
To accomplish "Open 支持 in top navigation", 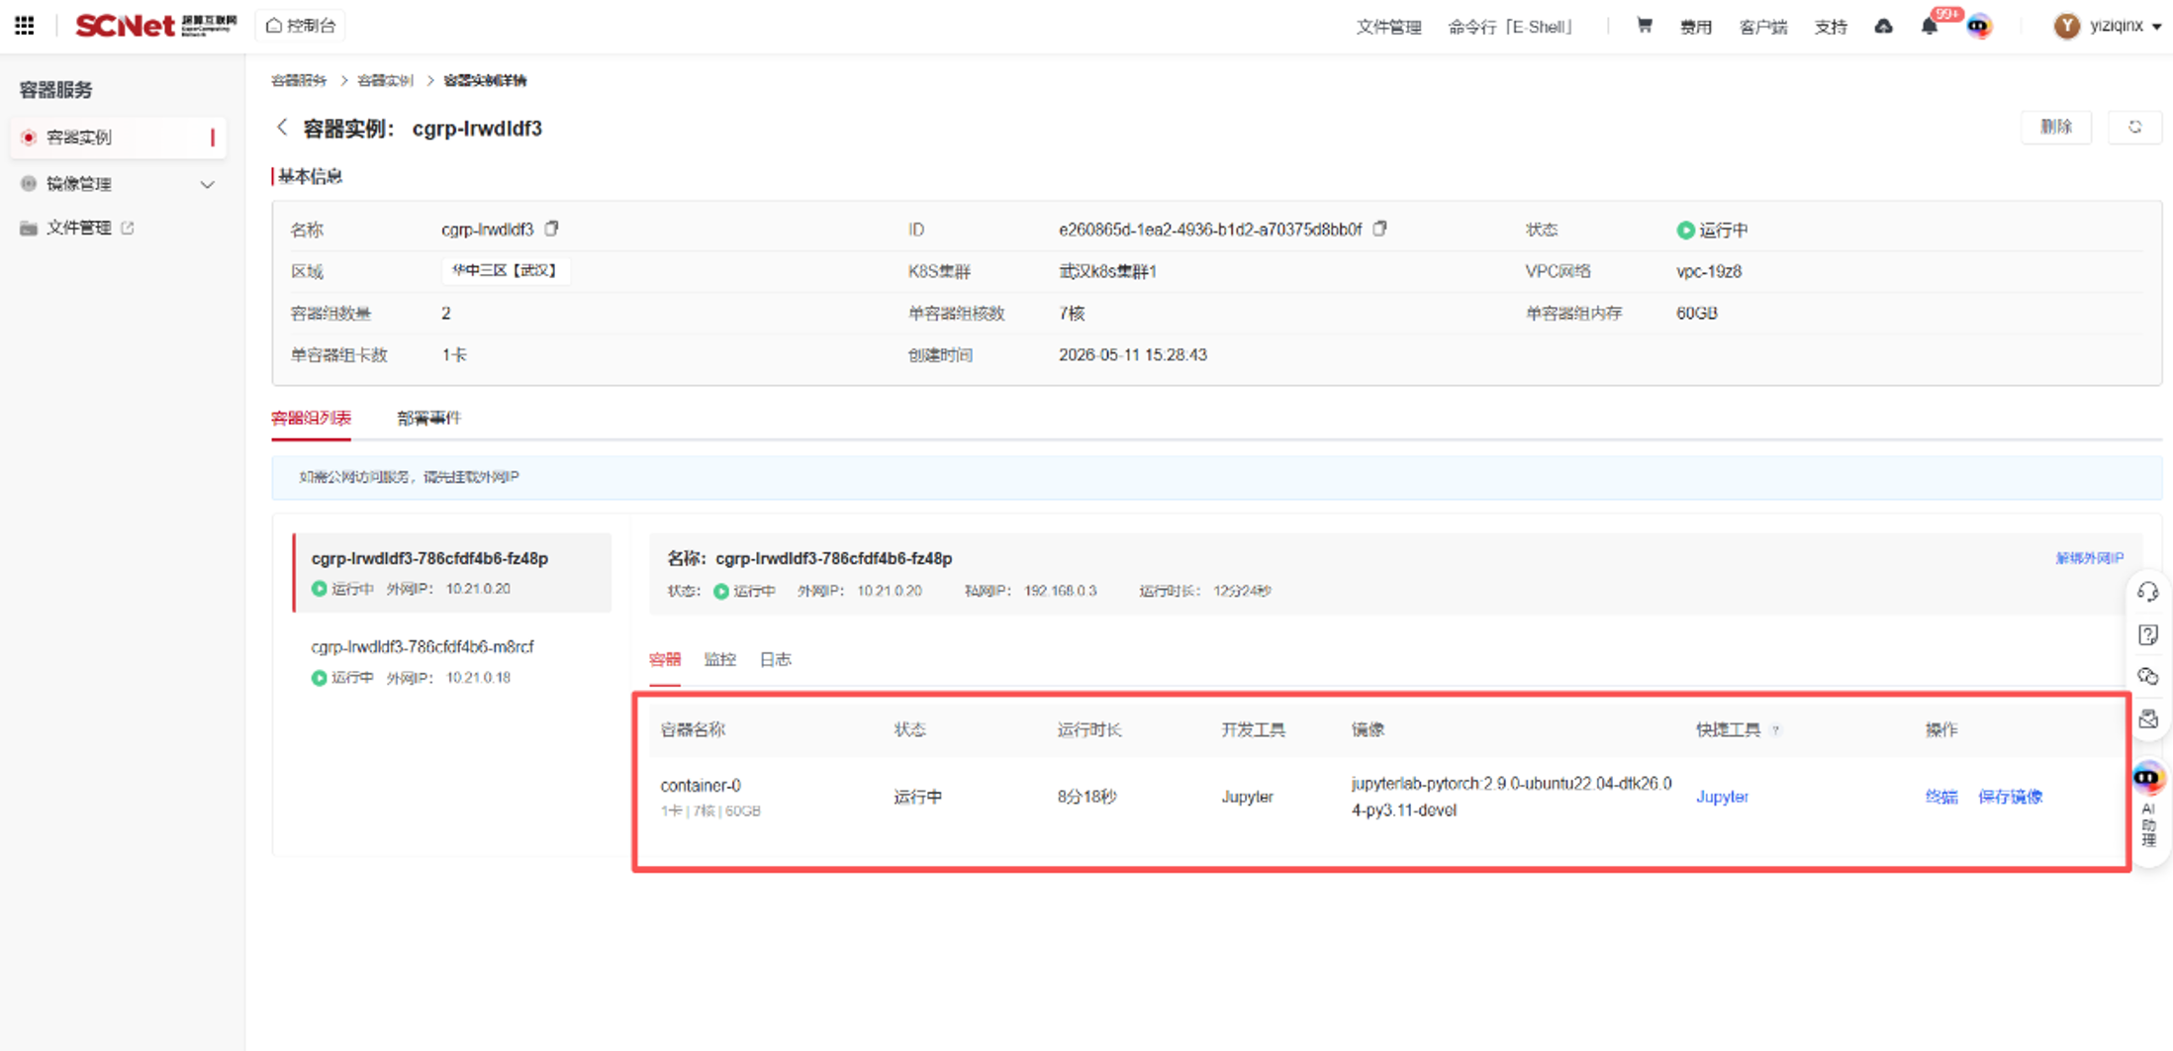I will click(x=1831, y=27).
